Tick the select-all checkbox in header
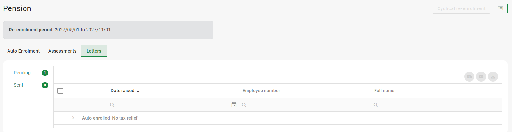The width and height of the screenshot is (512, 132). pos(60,91)
